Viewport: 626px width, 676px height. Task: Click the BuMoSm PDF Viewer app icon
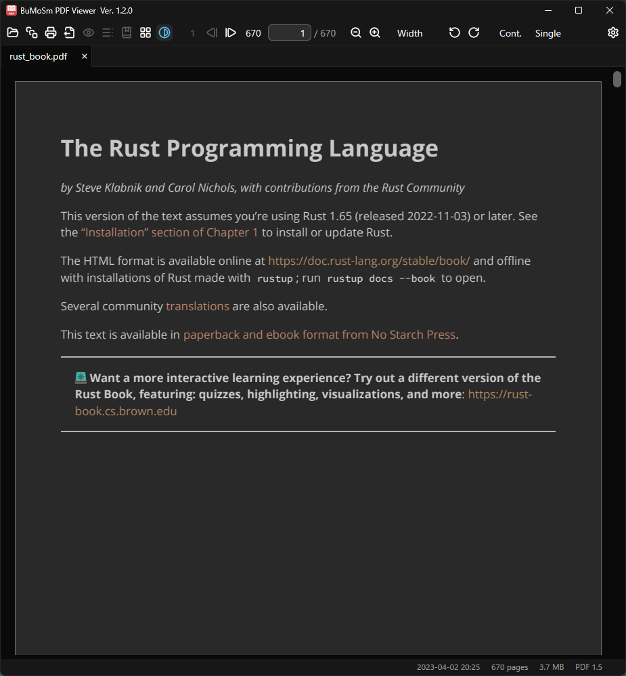tap(12, 10)
